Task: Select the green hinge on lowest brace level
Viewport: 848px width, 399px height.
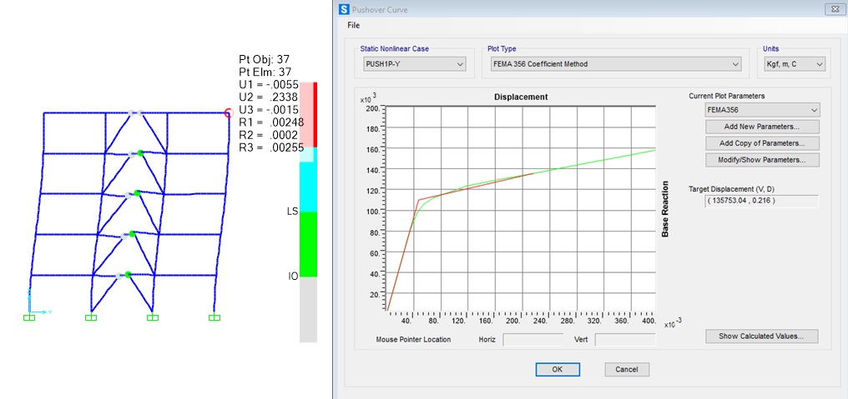Action: [129, 273]
